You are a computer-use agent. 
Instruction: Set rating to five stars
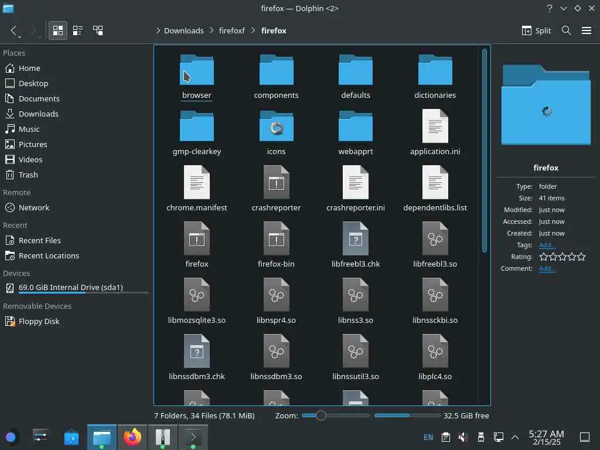[x=581, y=257]
